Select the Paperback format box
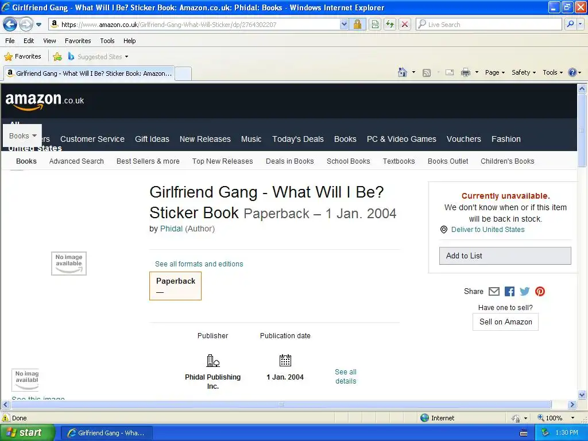Viewport: 588px width, 441px height. point(175,286)
